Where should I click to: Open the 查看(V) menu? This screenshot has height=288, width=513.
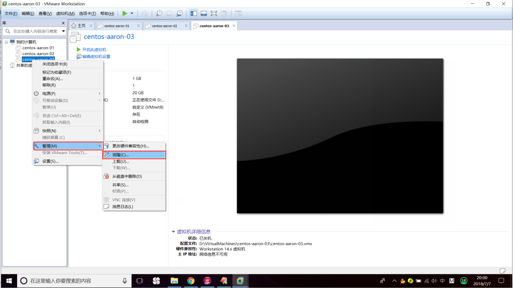pyautogui.click(x=45, y=13)
